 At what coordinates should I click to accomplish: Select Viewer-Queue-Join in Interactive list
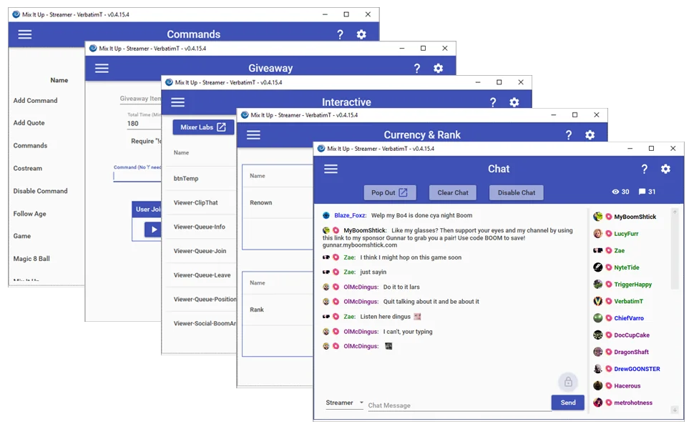200,251
